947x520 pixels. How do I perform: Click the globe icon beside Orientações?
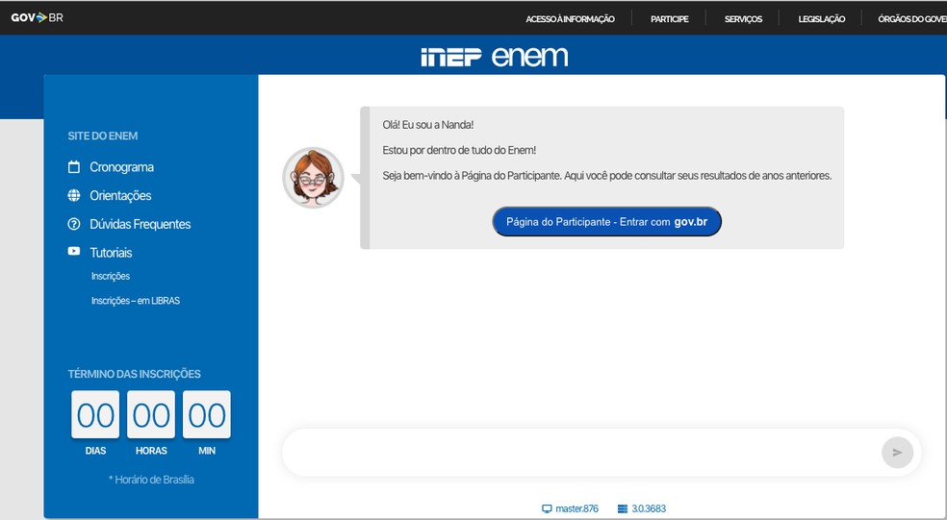point(74,196)
